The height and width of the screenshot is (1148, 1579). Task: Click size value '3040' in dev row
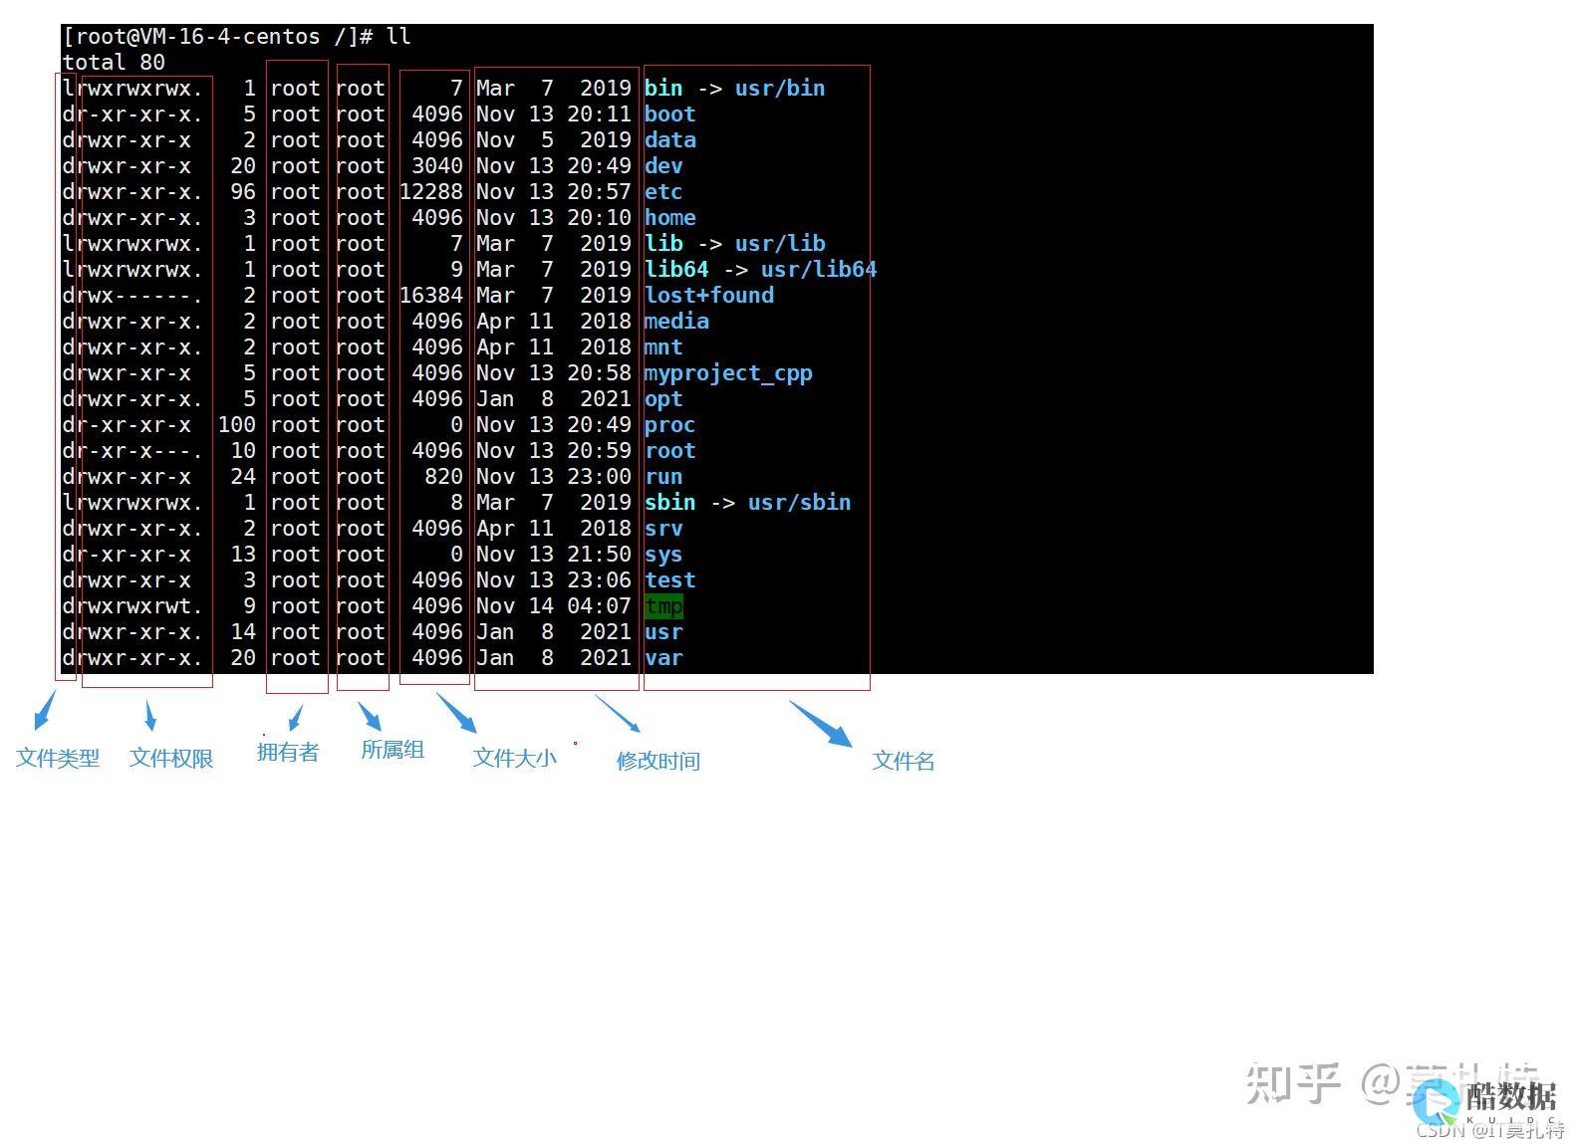coord(437,166)
